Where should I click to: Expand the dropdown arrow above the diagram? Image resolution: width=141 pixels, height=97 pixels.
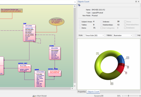pos(75,2)
